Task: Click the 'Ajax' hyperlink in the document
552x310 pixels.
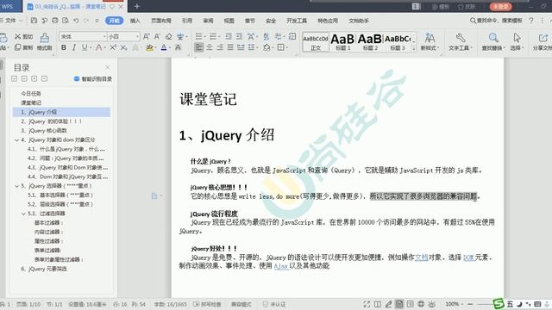Action: (x=281, y=266)
